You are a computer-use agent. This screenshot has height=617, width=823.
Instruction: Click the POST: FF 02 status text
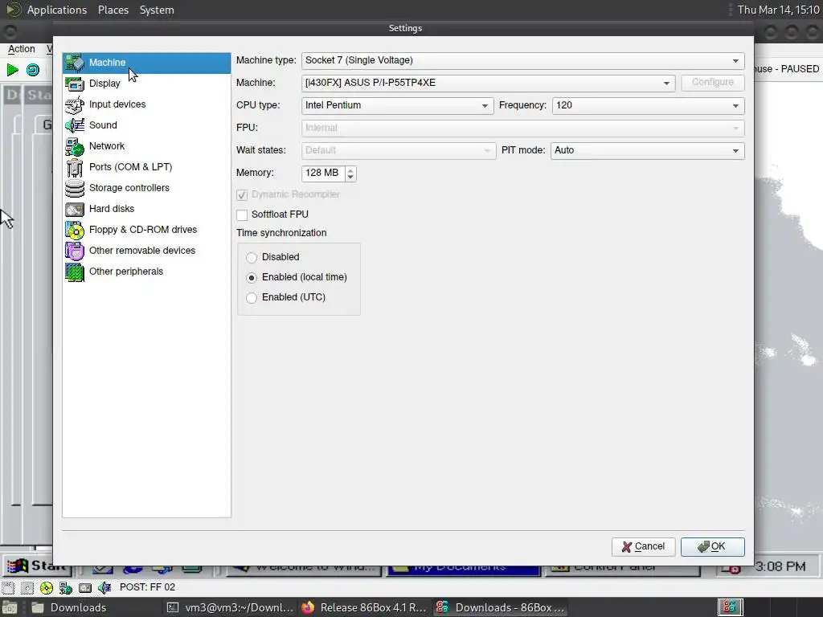147,587
